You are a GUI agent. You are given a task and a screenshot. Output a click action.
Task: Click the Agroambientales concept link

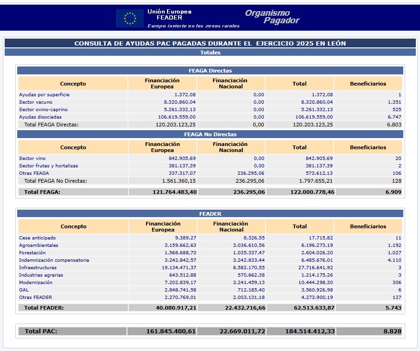pyautogui.click(x=39, y=245)
